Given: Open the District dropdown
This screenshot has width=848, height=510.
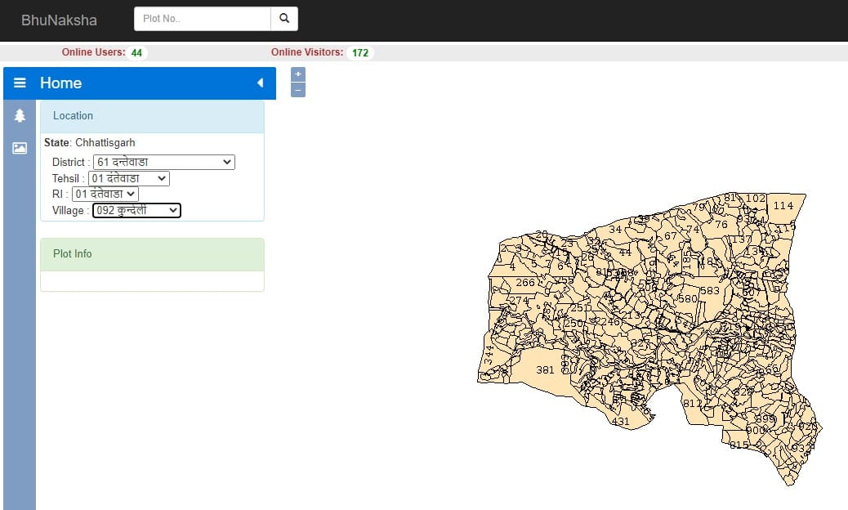Looking at the screenshot, I should (x=164, y=162).
